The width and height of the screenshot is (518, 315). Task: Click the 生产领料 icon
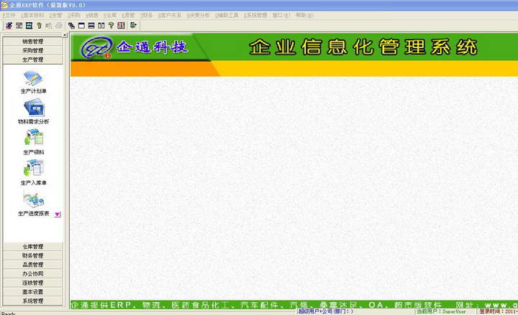(33, 138)
